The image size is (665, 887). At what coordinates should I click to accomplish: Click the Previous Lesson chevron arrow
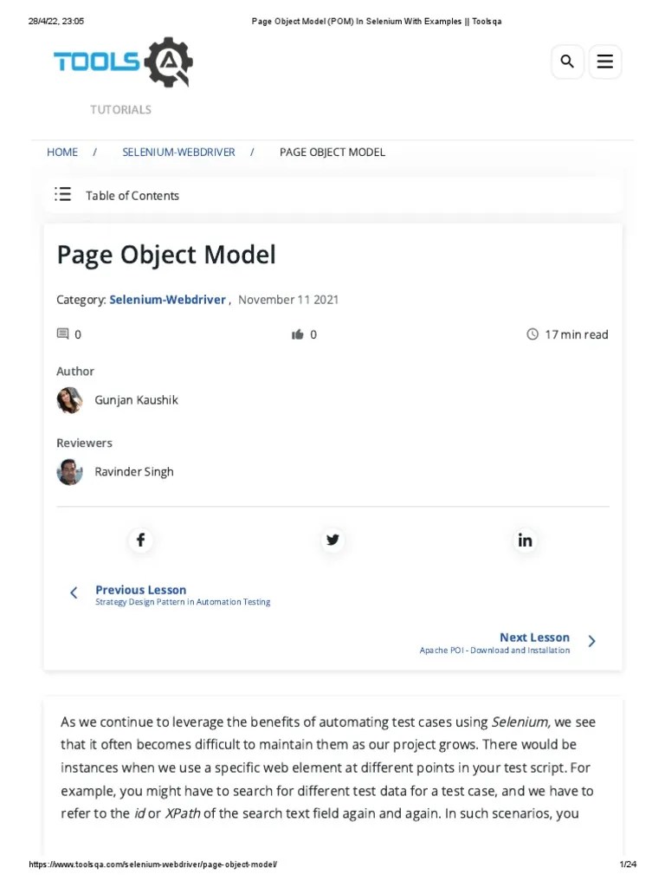(74, 592)
